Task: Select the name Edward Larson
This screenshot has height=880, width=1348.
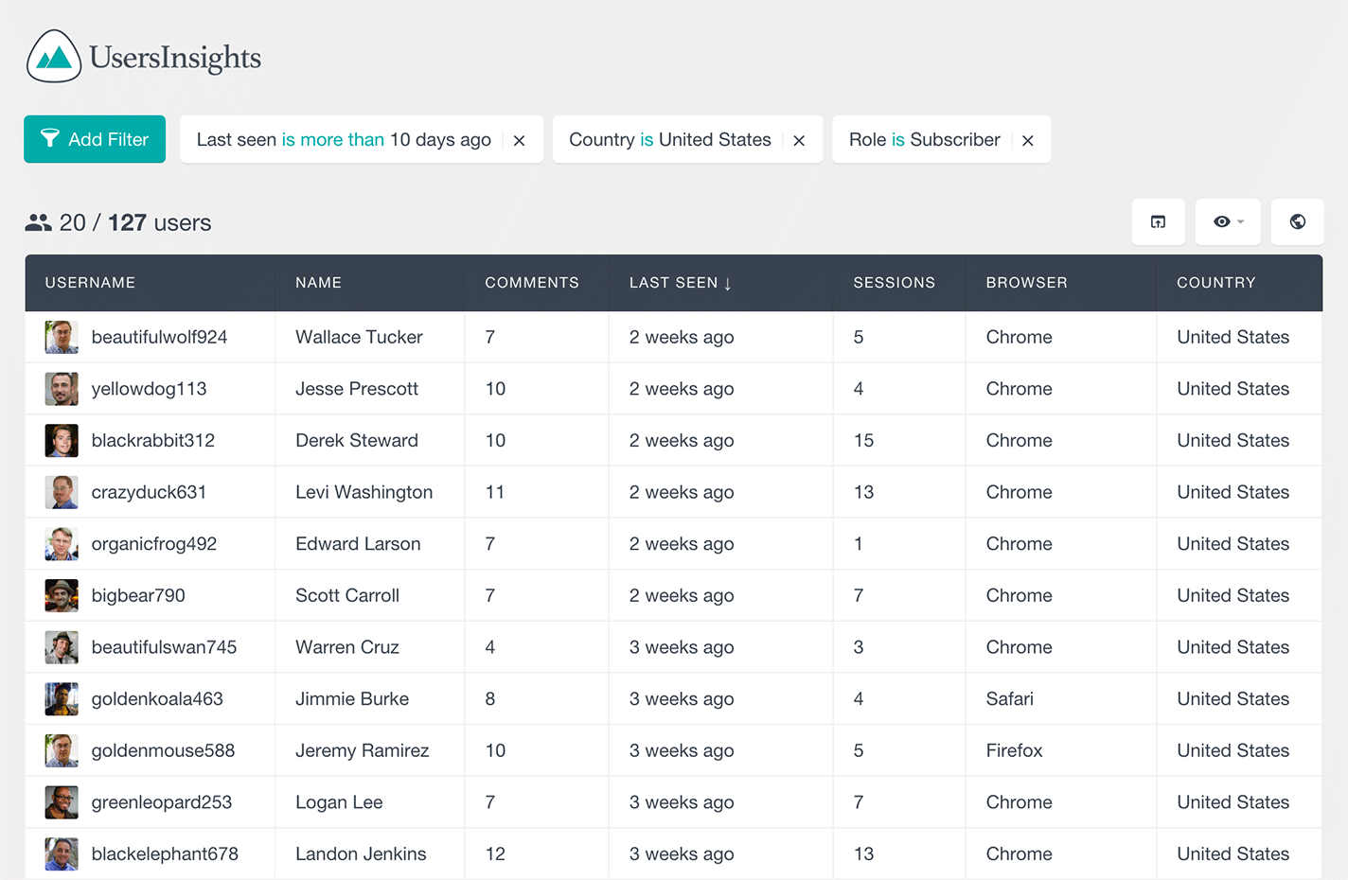Action: click(358, 544)
